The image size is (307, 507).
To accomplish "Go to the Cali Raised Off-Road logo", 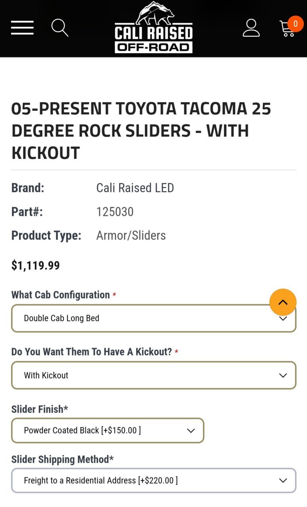I will pos(153,27).
